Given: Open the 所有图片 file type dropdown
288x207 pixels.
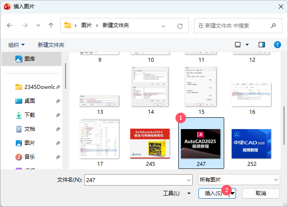Looking at the screenshot, I should pyautogui.click(x=239, y=180).
